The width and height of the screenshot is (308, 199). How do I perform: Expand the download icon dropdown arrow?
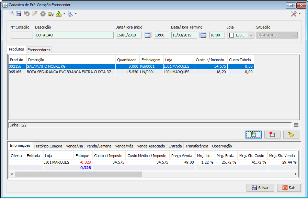click(64, 14)
